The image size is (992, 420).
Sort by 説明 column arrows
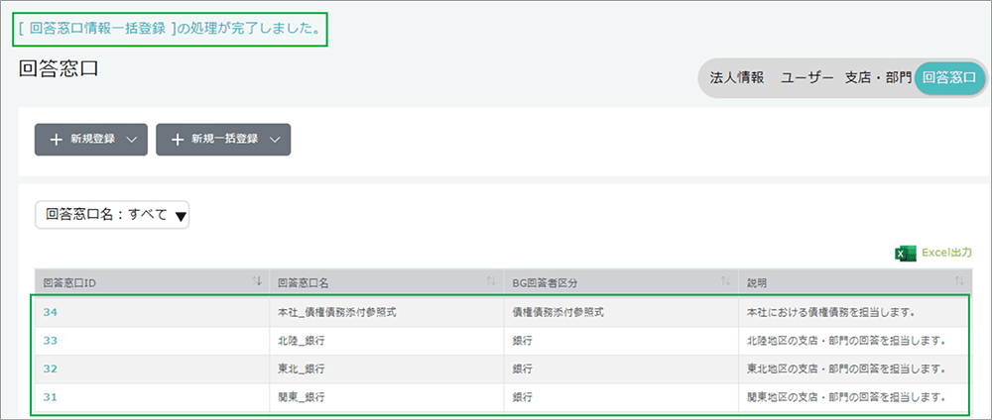click(x=960, y=282)
